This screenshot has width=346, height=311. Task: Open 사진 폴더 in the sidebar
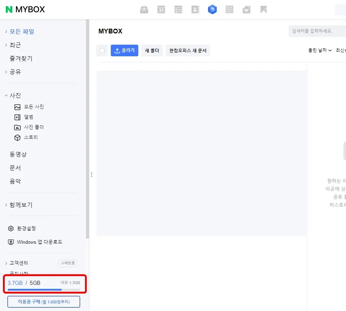[34, 127]
